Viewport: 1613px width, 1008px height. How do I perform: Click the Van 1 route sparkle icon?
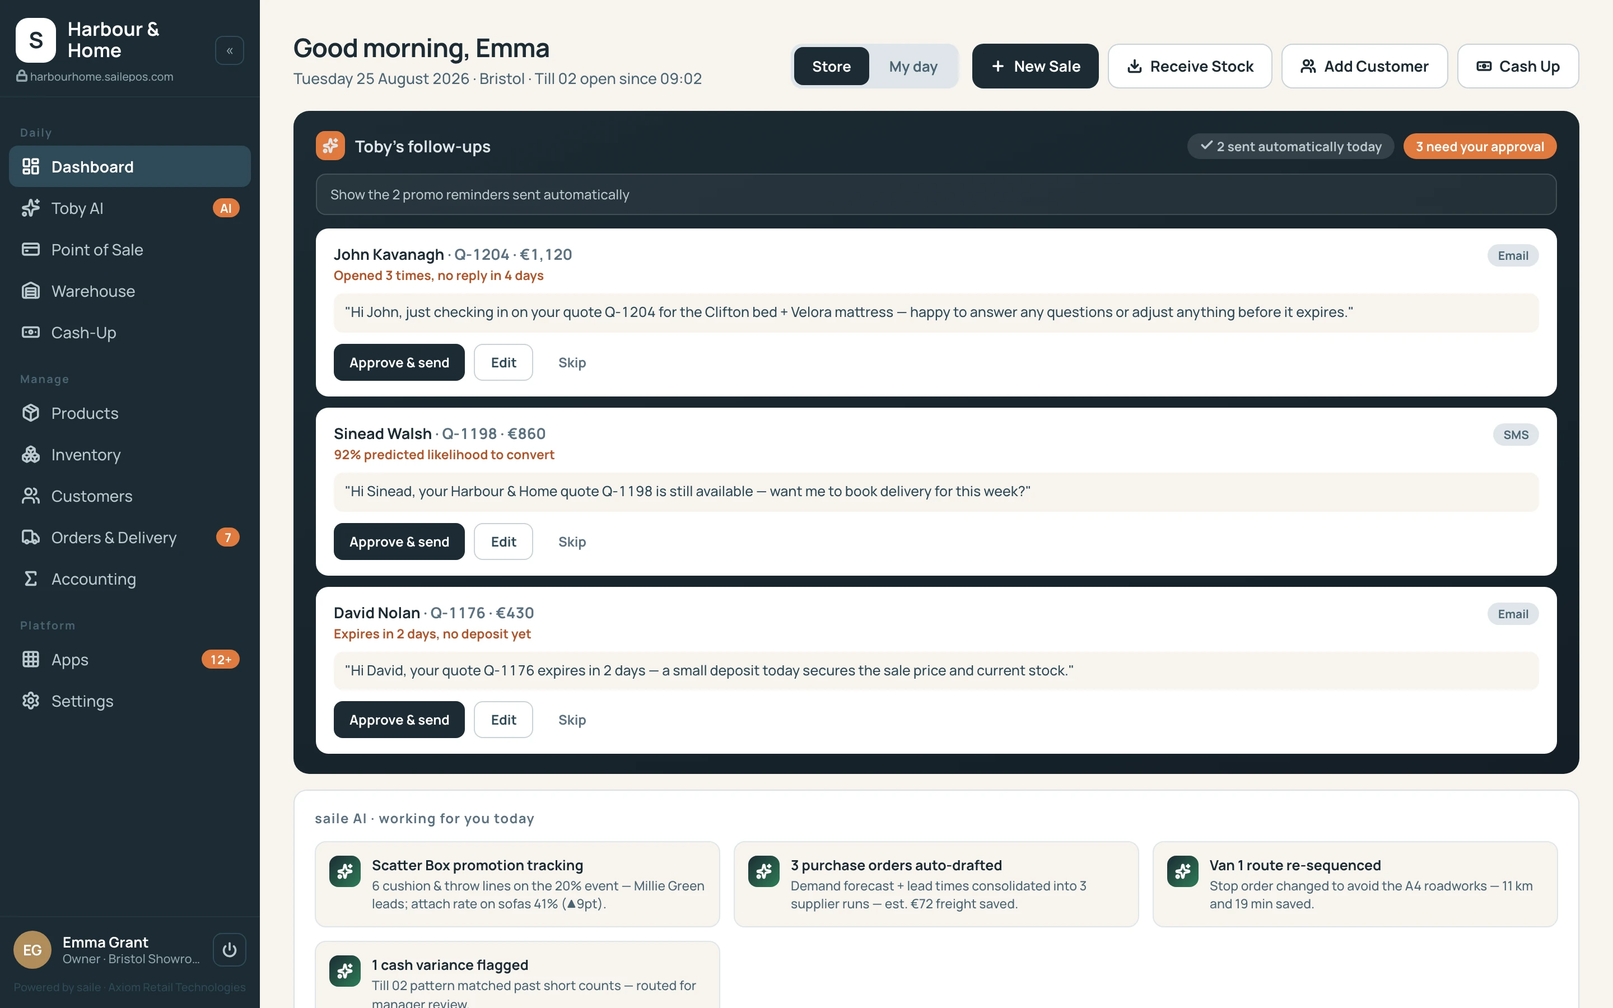click(1182, 871)
